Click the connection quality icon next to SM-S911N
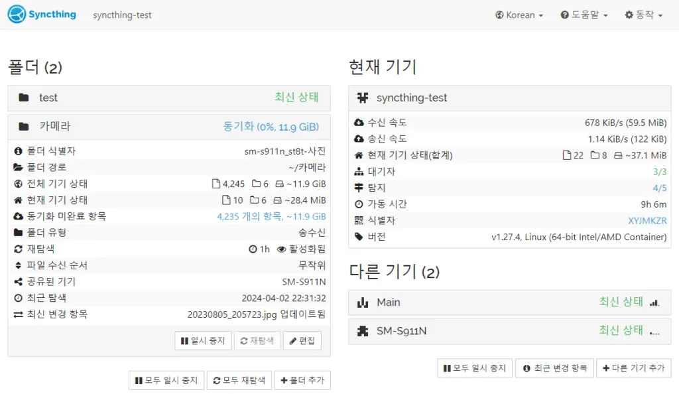 pyautogui.click(x=654, y=331)
